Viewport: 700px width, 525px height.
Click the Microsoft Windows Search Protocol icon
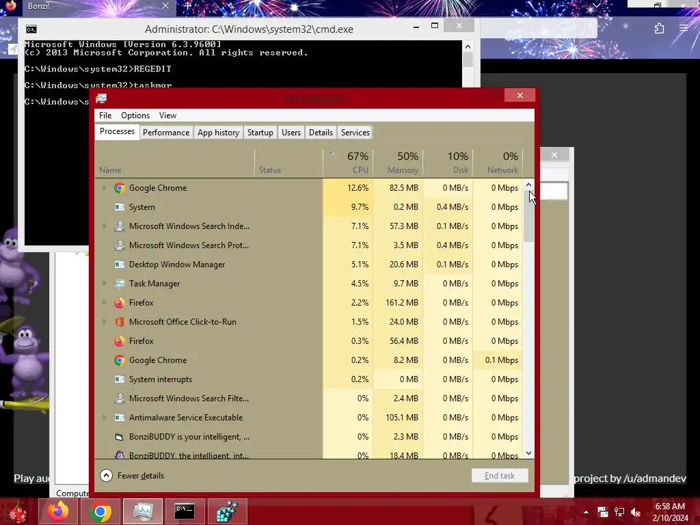(119, 245)
